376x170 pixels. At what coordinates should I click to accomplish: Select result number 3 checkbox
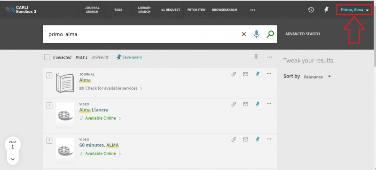point(49,140)
